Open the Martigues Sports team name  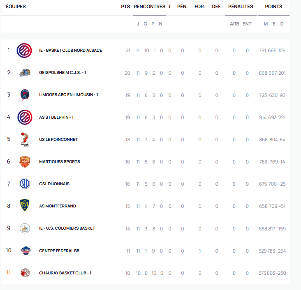coord(59,162)
